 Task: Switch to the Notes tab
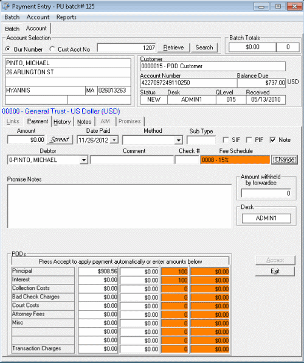(84, 122)
